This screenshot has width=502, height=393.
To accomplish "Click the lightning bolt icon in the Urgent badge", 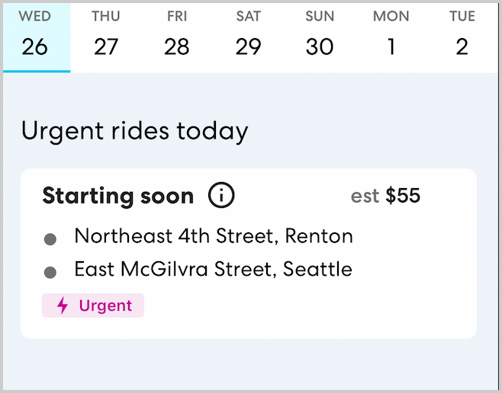I will pos(63,306).
